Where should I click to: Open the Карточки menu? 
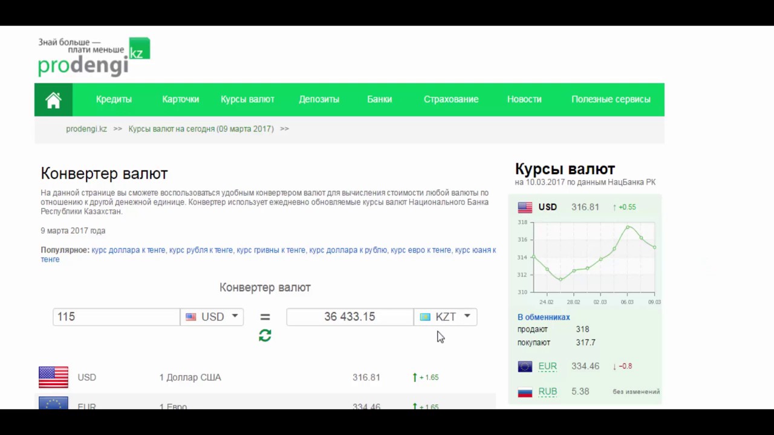pos(180,99)
